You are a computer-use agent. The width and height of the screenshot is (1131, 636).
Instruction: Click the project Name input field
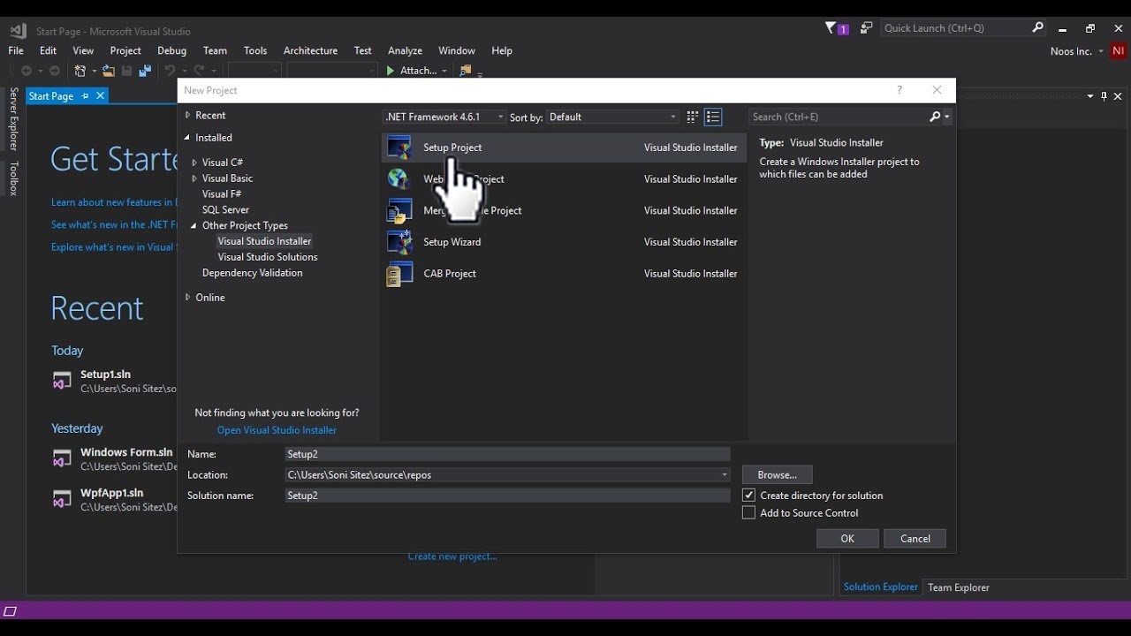tap(508, 454)
